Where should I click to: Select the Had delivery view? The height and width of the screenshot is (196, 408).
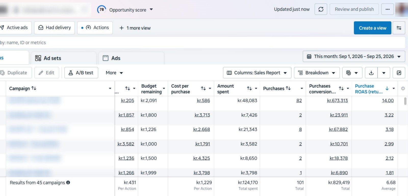55,28
